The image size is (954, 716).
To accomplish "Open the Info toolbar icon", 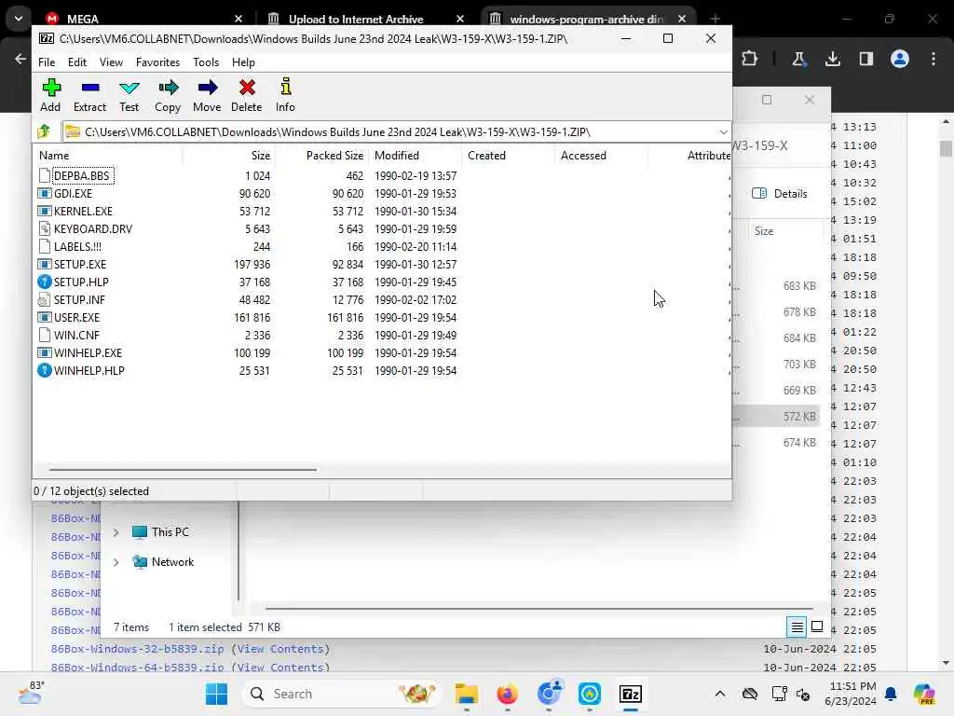I will [x=285, y=95].
